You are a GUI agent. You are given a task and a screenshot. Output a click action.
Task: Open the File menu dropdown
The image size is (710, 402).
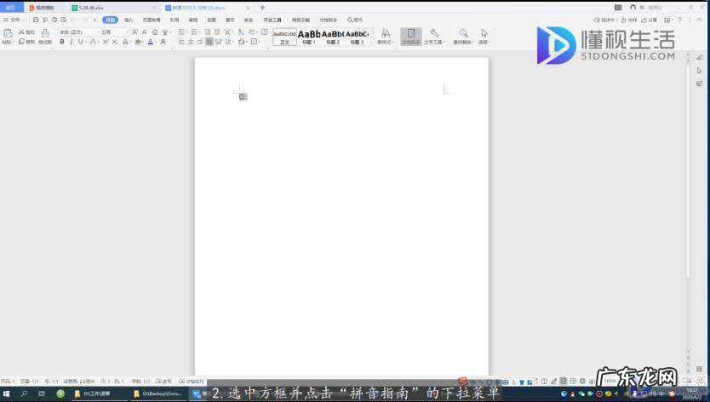tap(13, 19)
